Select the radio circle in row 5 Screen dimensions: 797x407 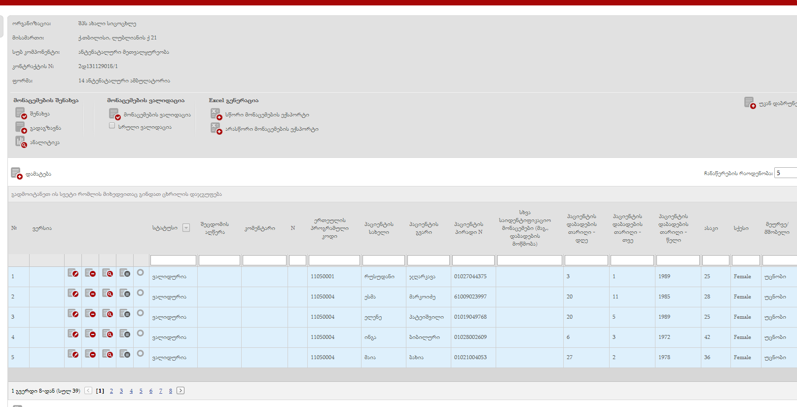pyautogui.click(x=141, y=354)
